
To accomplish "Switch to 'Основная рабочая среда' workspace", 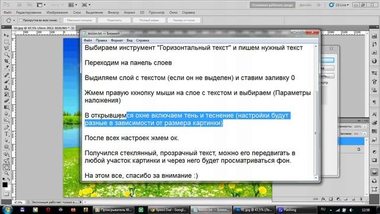I will tap(273, 5).
